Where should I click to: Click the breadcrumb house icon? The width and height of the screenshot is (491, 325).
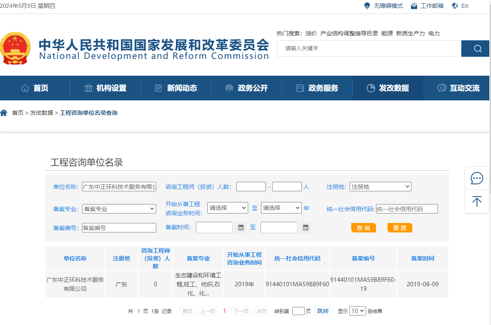coord(4,113)
